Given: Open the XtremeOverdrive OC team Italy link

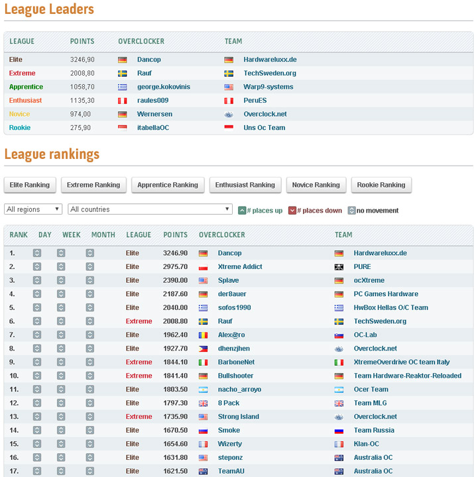Looking at the screenshot, I should tap(402, 362).
